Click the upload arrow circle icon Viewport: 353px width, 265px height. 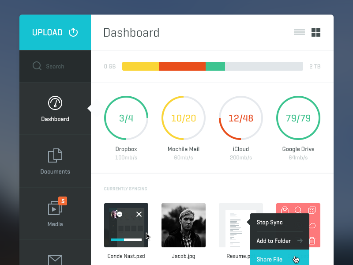tap(73, 32)
